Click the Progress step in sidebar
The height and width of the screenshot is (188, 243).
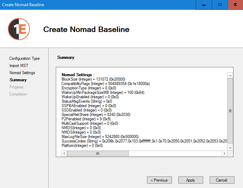pos(16,87)
